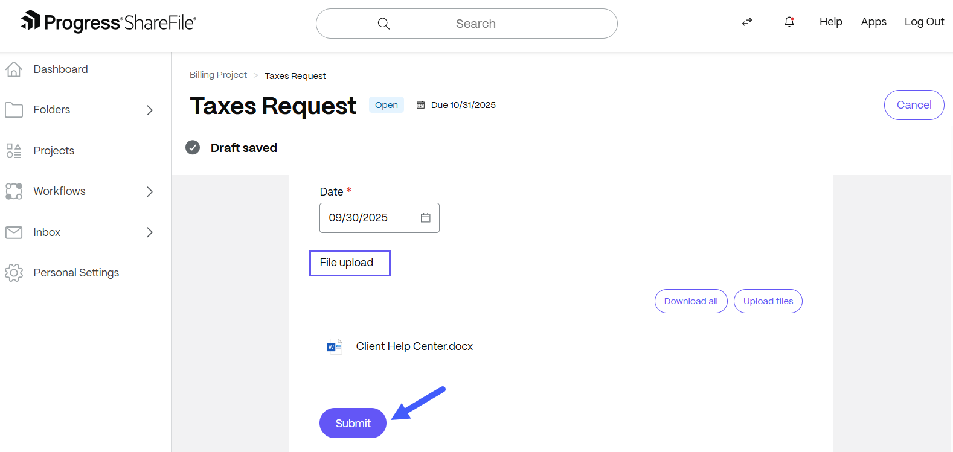Open the Apps menu

click(873, 22)
